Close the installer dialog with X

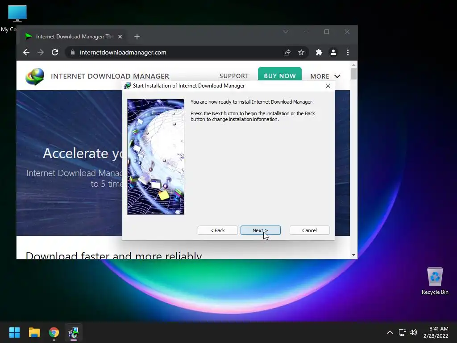(x=328, y=86)
